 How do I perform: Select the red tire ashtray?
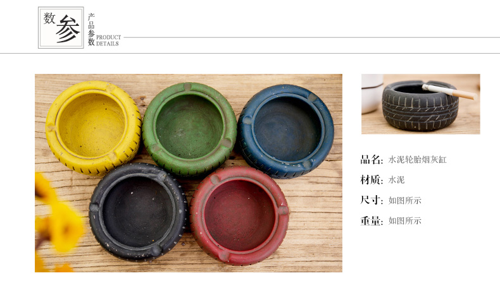[239, 215]
